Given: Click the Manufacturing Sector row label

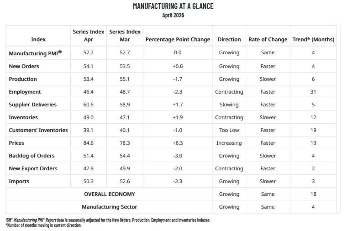Looking at the screenshot, I should (x=110, y=207).
